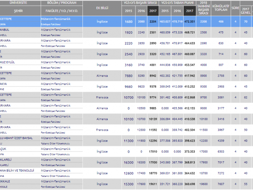The height and width of the screenshot is (190, 253).
Task: Click the SÜRE column header
Action: click(x=235, y=8)
